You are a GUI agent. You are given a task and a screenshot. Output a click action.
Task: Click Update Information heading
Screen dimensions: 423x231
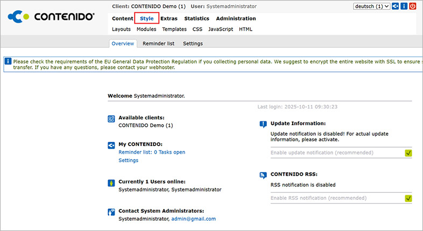point(298,124)
